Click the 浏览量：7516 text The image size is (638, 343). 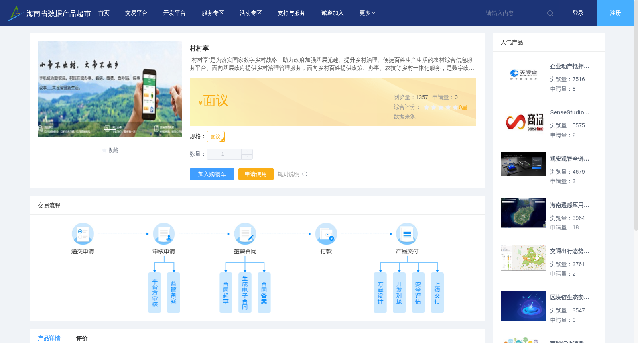click(x=567, y=80)
